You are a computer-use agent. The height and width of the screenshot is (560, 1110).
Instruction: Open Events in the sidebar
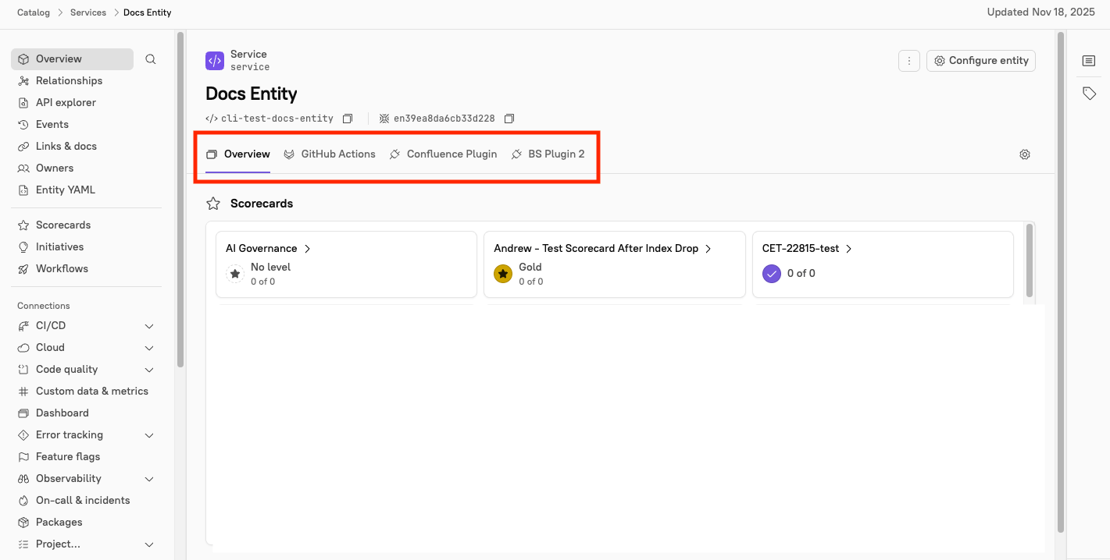(x=52, y=125)
